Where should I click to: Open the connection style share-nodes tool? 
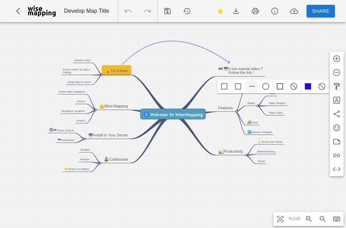[x=337, y=114]
